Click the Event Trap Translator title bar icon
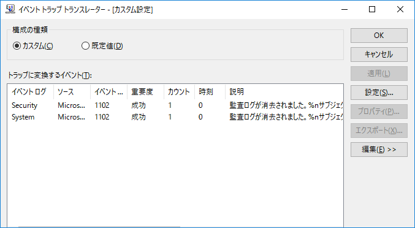Viewport: 415px width, 228px height. tap(10, 9)
